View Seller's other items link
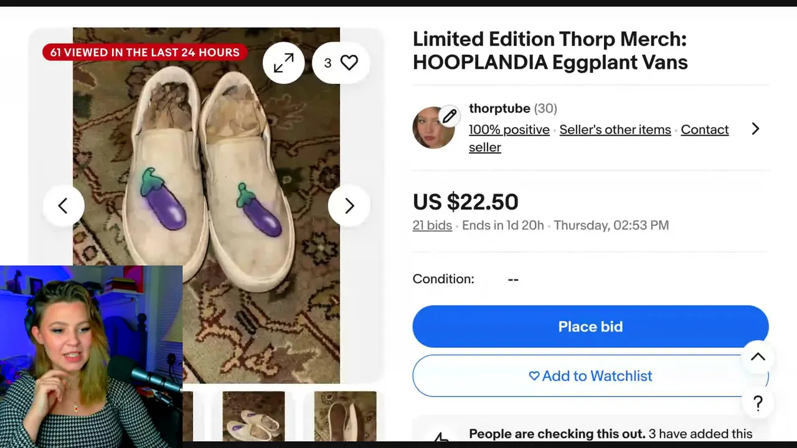The width and height of the screenshot is (797, 448). pyautogui.click(x=615, y=129)
